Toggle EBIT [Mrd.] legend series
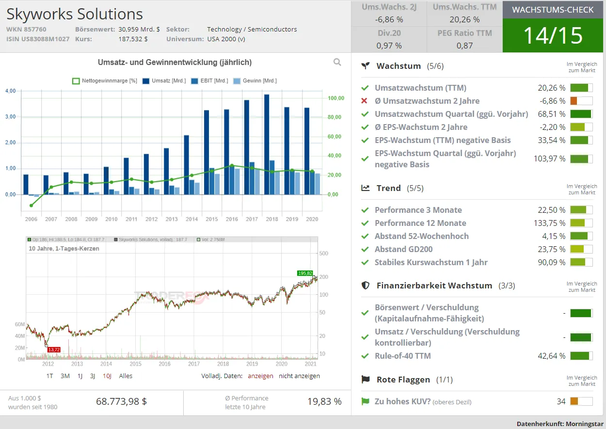This screenshot has width=606, height=429. click(209, 81)
